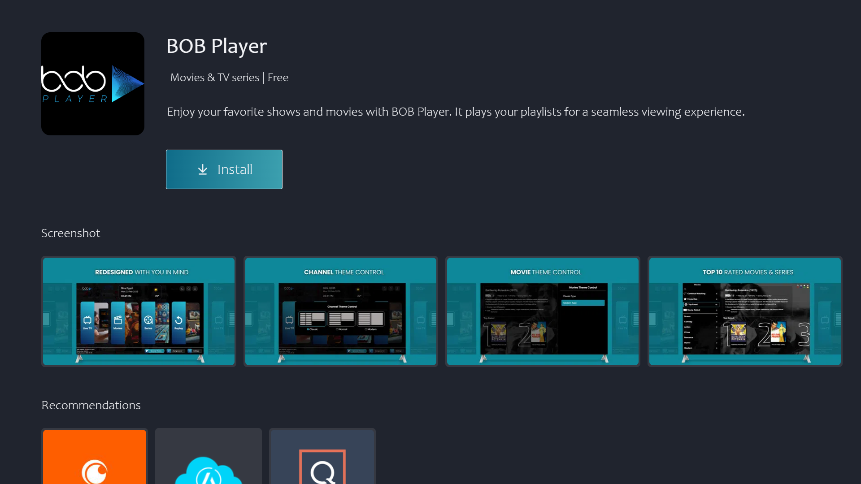The height and width of the screenshot is (484, 861).
Task: Click the BOB Player title text
Action: pos(217,46)
